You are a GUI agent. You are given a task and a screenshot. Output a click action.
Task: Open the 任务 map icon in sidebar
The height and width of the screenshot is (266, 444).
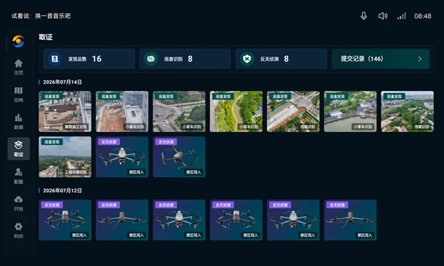pos(18,94)
